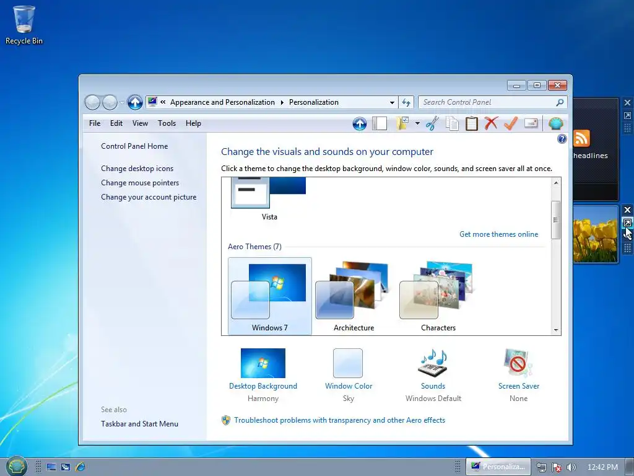
Task: Click the address bar Refresh button
Action: click(406, 102)
